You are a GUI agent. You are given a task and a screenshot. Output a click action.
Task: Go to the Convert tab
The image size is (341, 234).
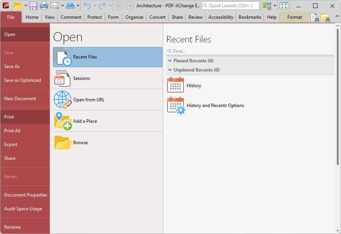point(157,17)
